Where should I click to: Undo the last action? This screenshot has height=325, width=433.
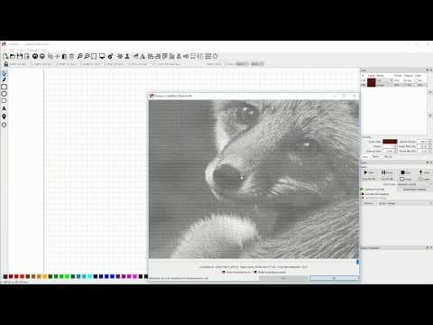pyautogui.click(x=35, y=56)
